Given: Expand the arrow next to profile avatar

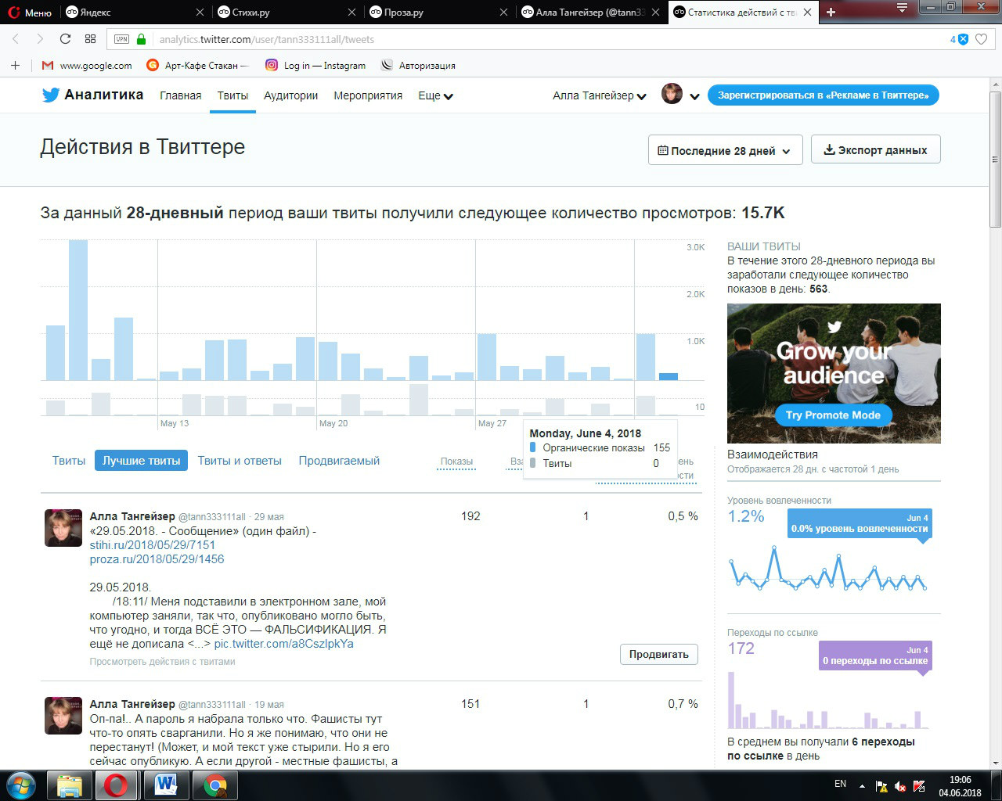Looking at the screenshot, I should tap(694, 96).
